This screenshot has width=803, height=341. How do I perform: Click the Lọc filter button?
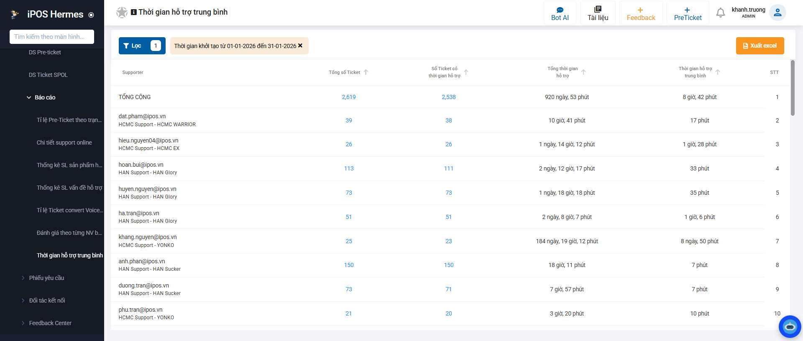[x=142, y=46]
